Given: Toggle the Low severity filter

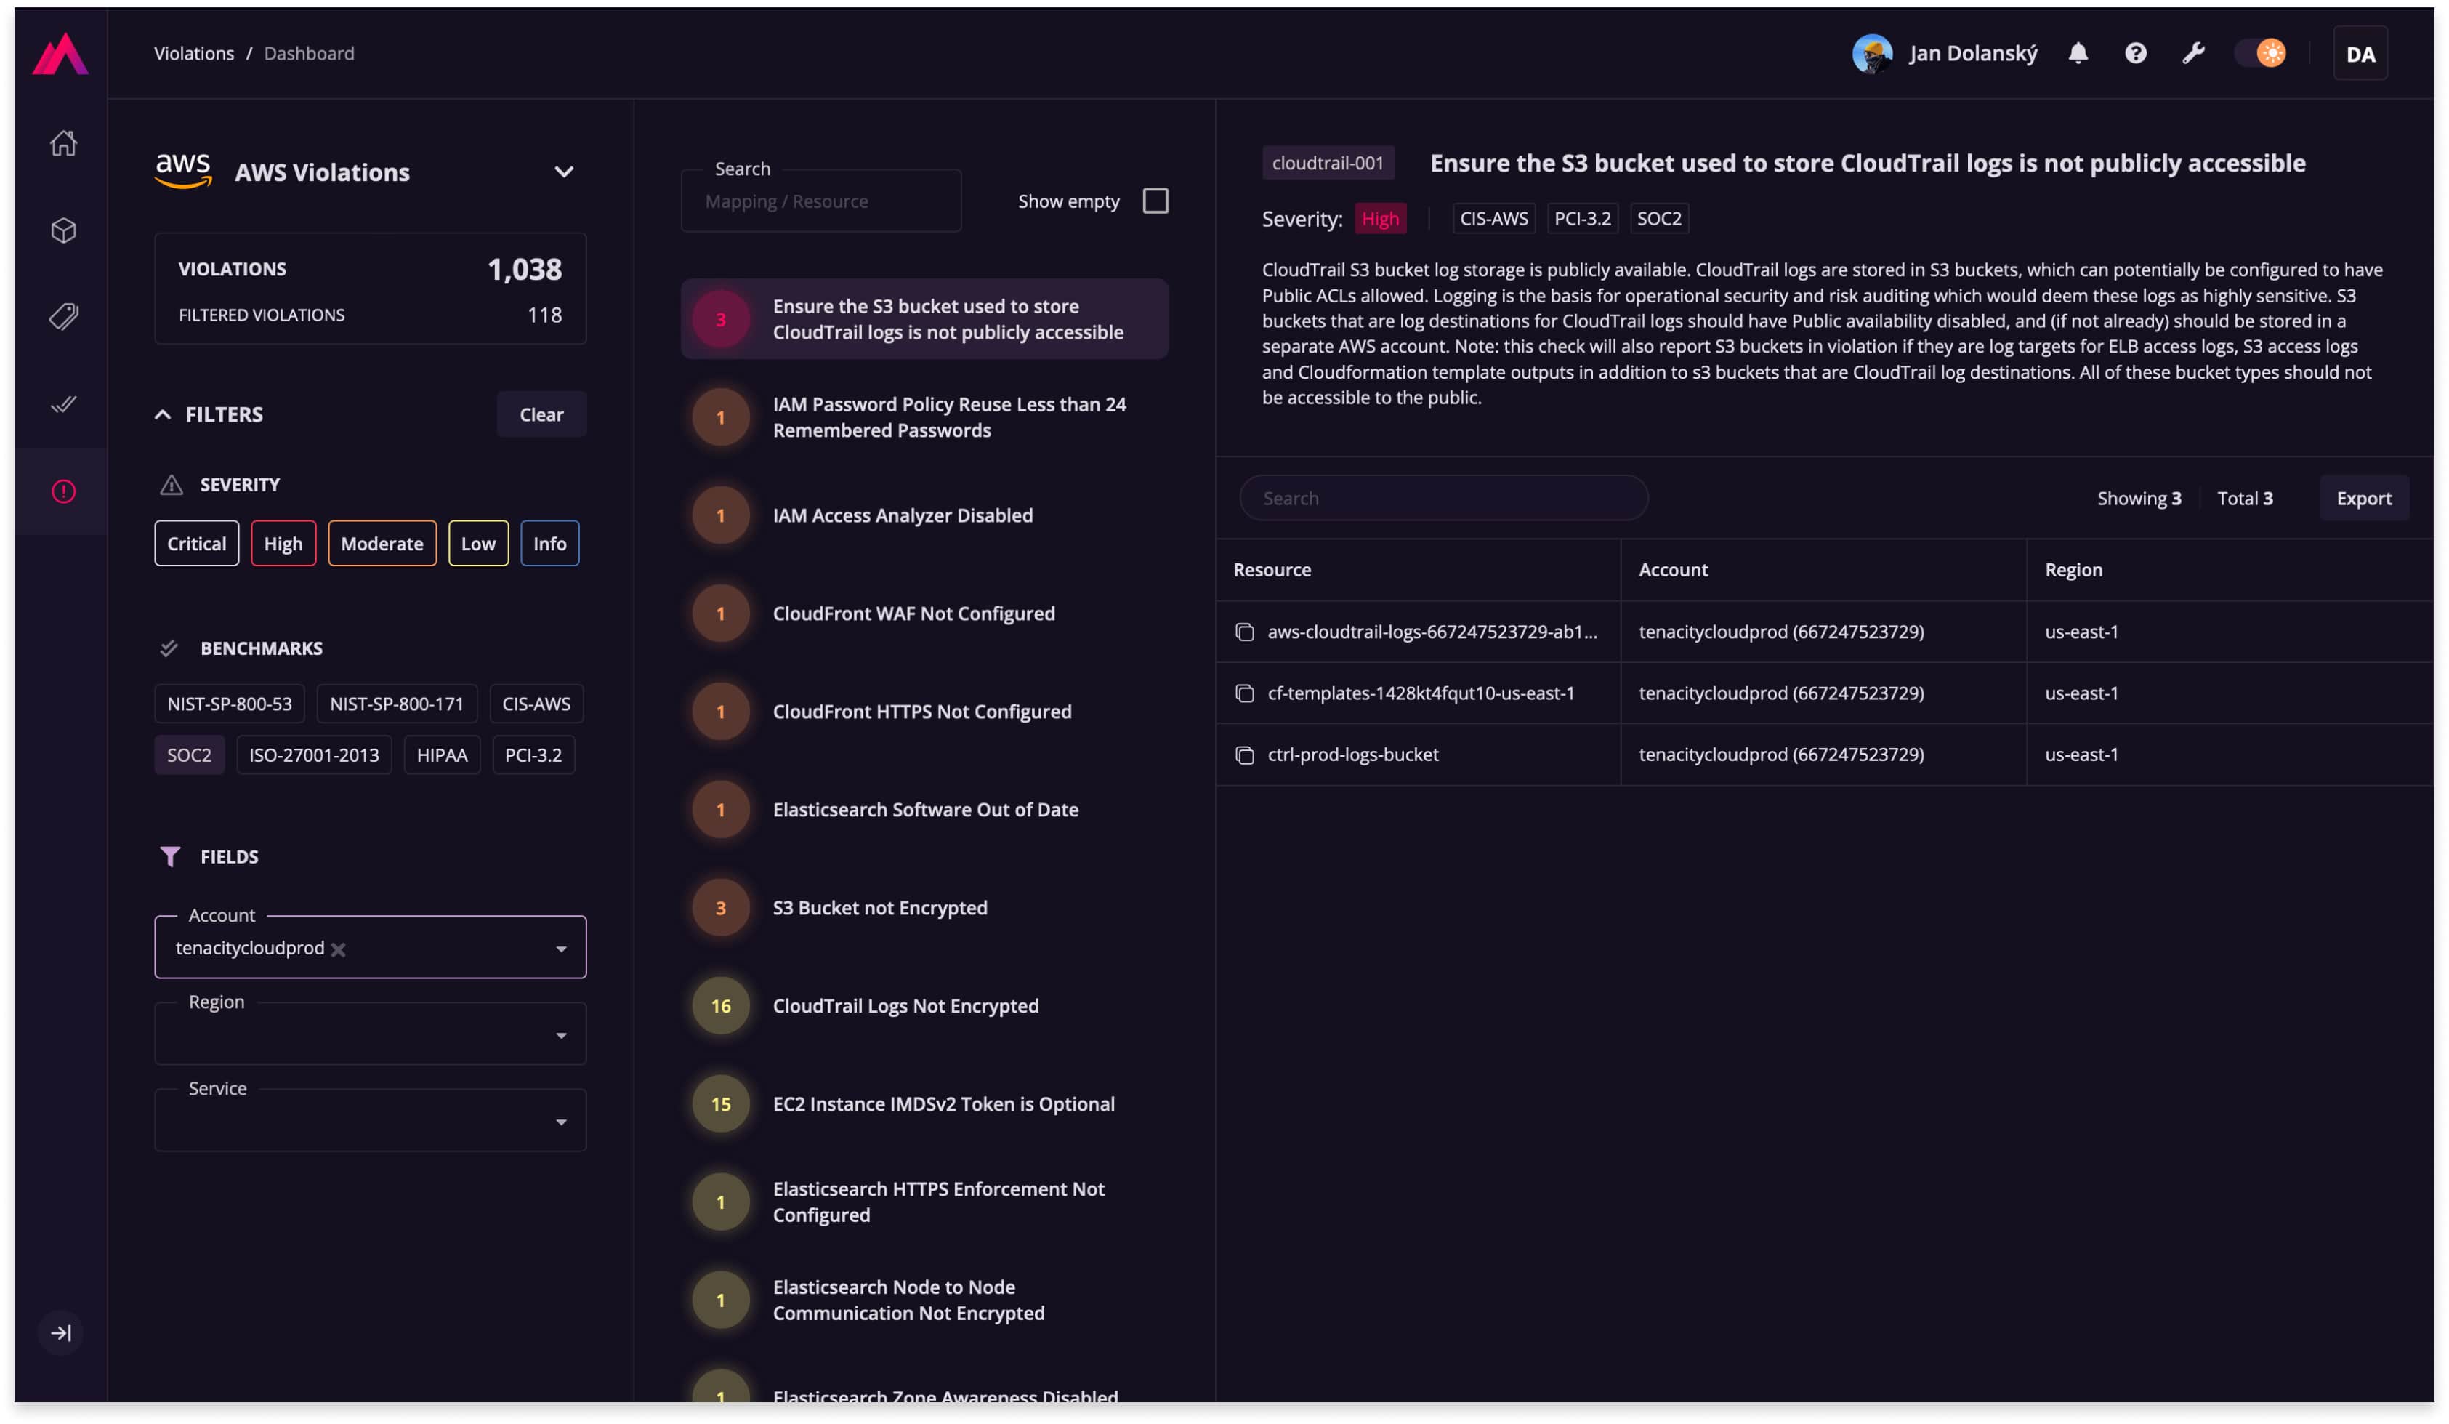Looking at the screenshot, I should click(478, 543).
